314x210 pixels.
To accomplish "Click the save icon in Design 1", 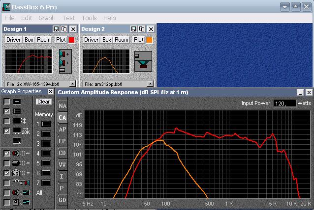I will pos(56,29).
